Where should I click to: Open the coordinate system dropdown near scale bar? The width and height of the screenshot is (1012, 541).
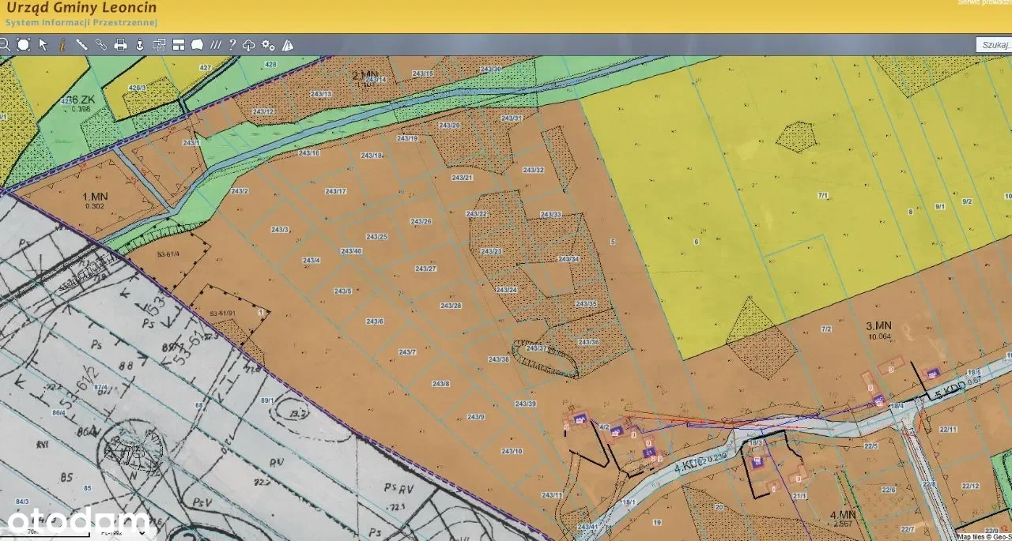click(x=126, y=533)
